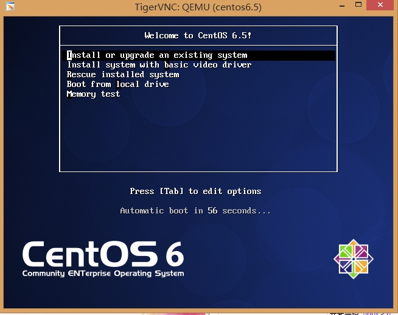Viewport: 398px width, 315px height.
Task: Click the TigerVNC icon in title bar
Action: [x=10, y=6]
